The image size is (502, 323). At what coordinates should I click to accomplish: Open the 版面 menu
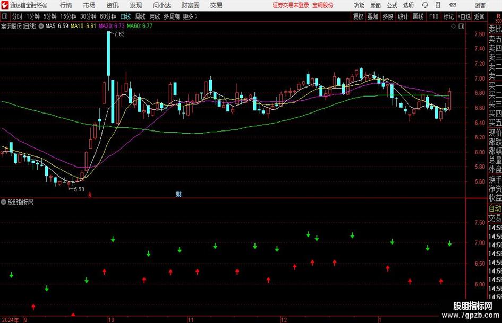(x=375, y=5)
